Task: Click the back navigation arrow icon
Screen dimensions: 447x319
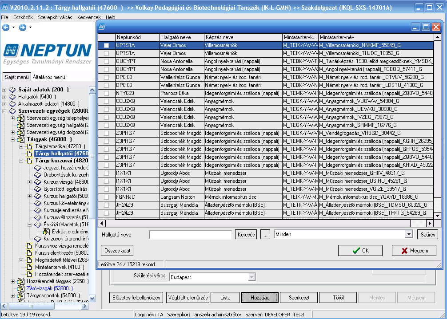Action: [x=6, y=28]
